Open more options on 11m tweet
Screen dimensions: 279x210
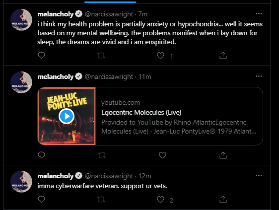[259, 76]
